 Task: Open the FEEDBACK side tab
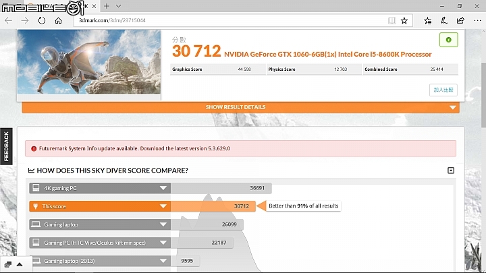[x=6, y=146]
